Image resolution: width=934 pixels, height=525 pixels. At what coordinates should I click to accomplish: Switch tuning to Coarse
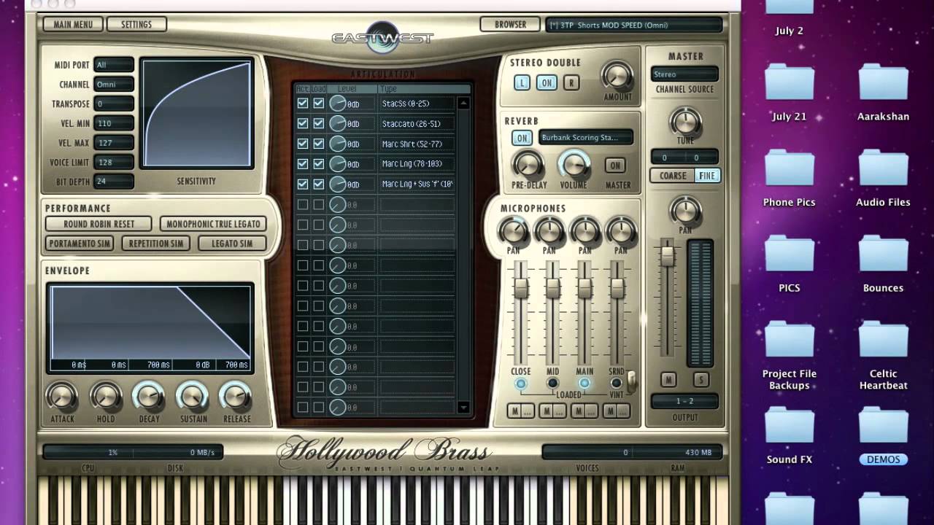coord(673,176)
